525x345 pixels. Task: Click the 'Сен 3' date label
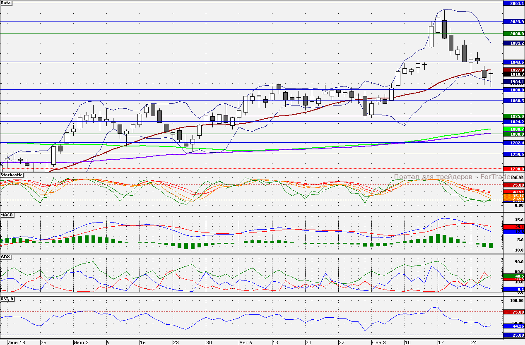(379, 343)
